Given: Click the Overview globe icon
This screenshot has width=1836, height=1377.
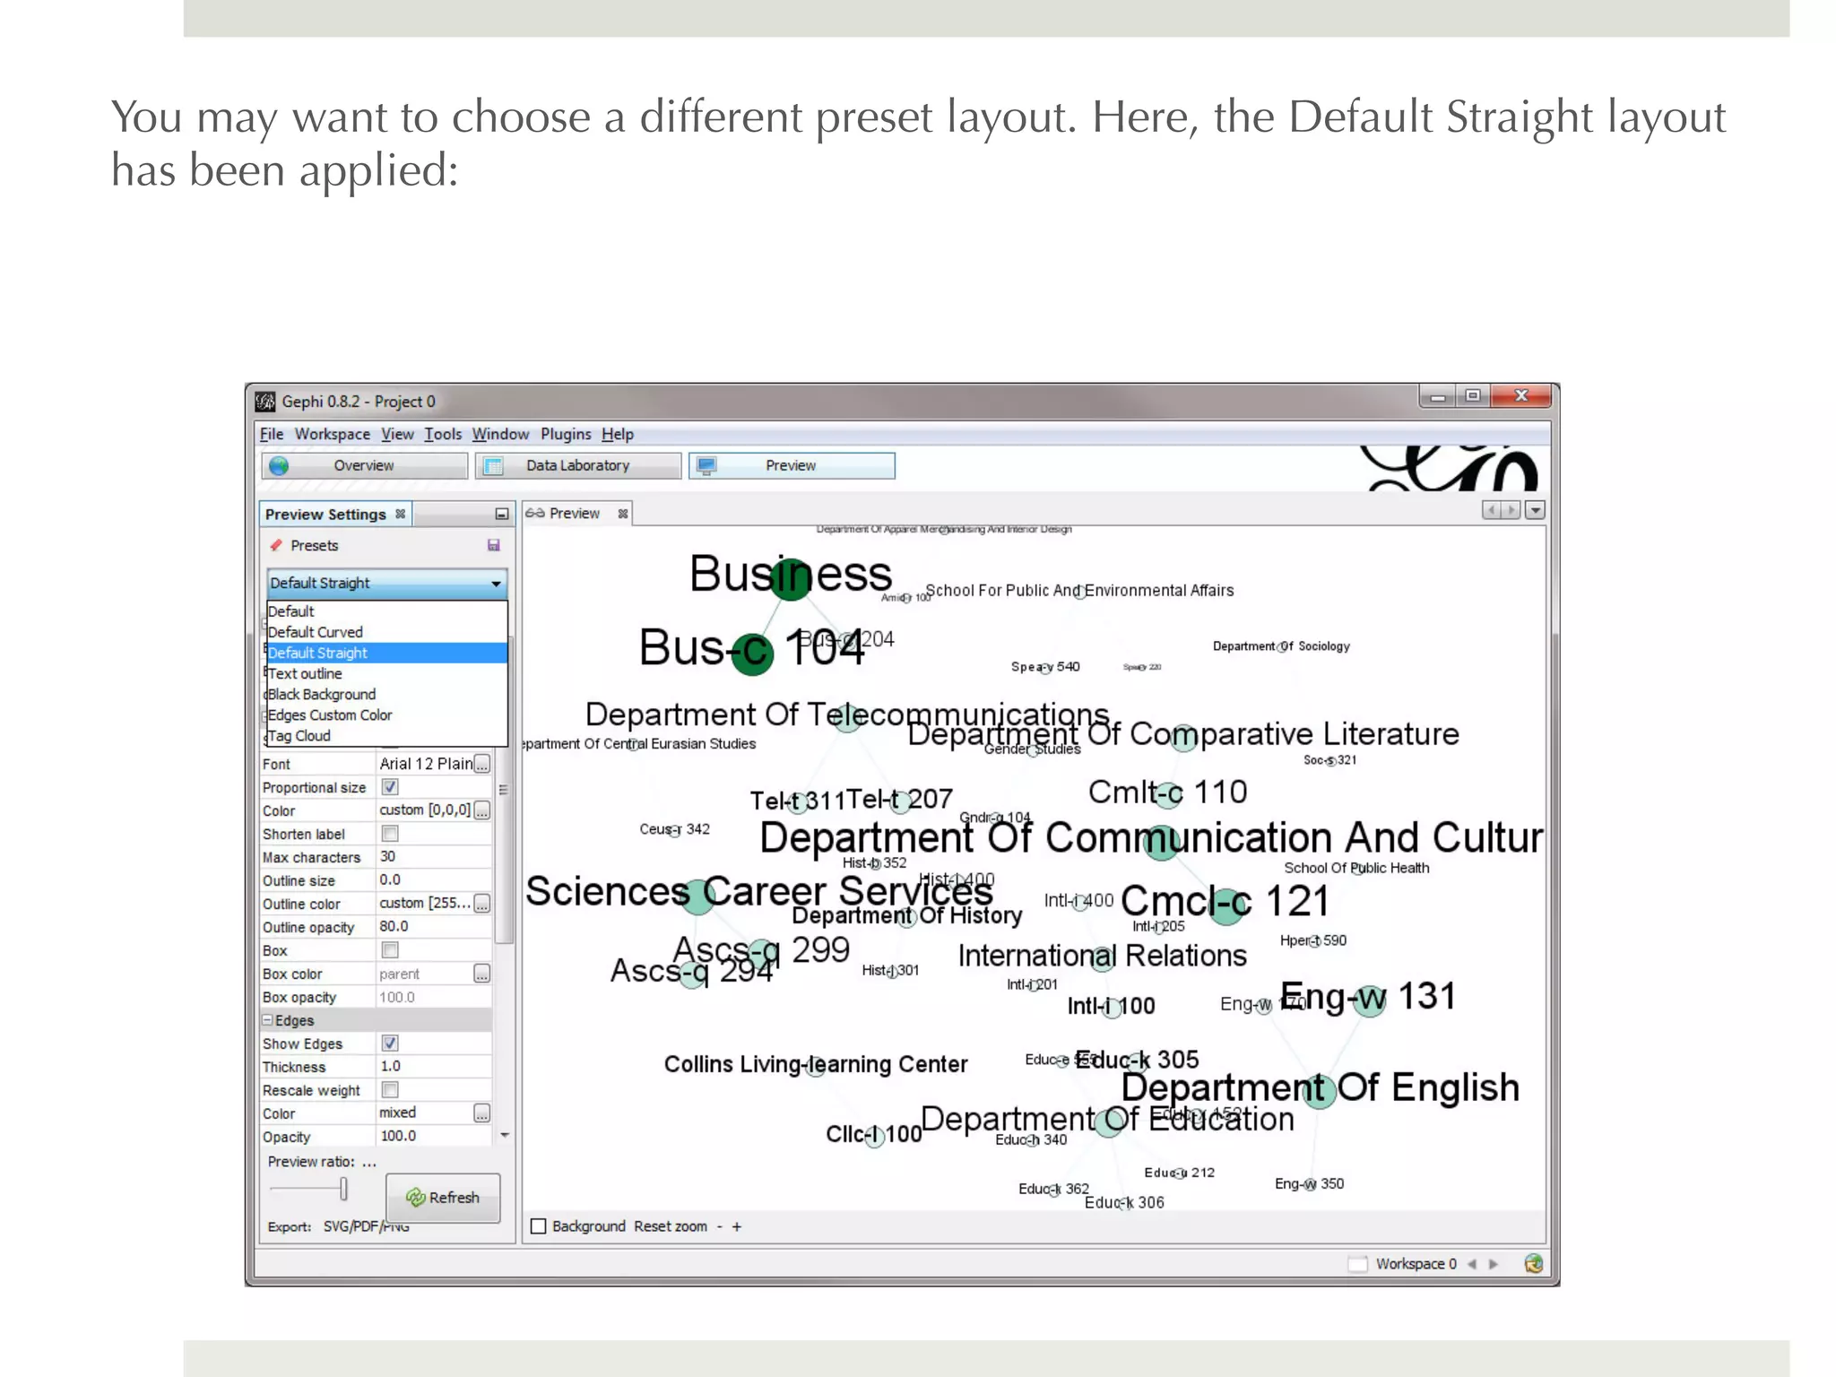Looking at the screenshot, I should [x=279, y=465].
